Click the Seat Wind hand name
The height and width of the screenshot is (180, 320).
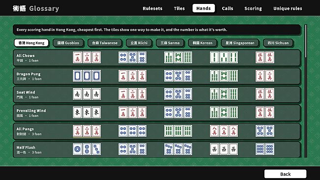(26, 92)
